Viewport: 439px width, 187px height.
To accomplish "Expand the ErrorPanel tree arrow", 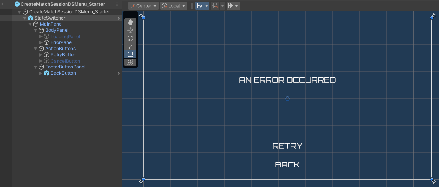I will [41, 42].
